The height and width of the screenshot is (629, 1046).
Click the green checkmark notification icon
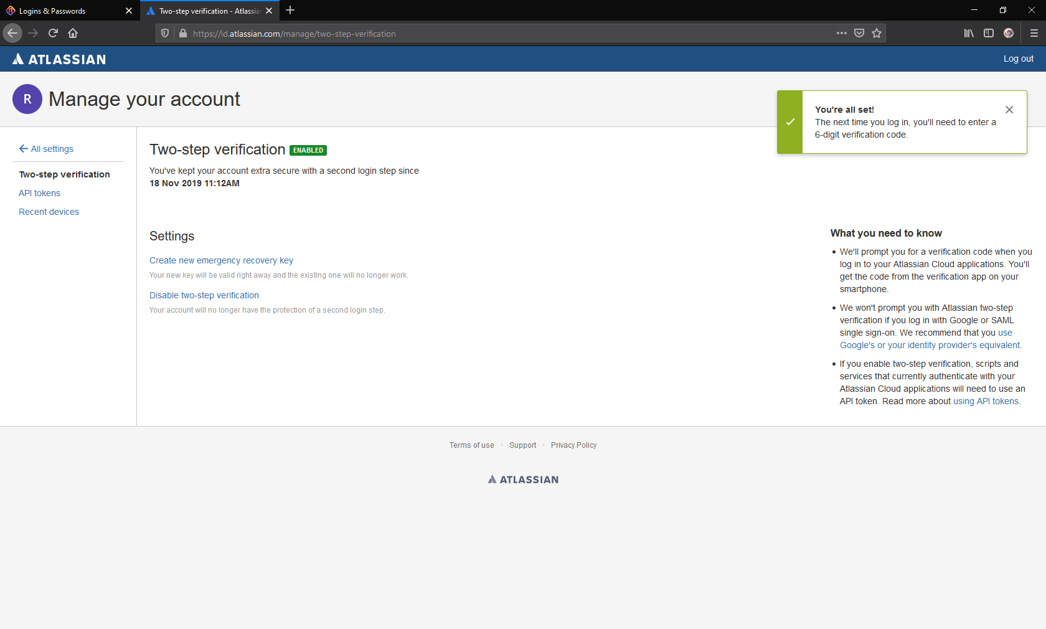790,122
